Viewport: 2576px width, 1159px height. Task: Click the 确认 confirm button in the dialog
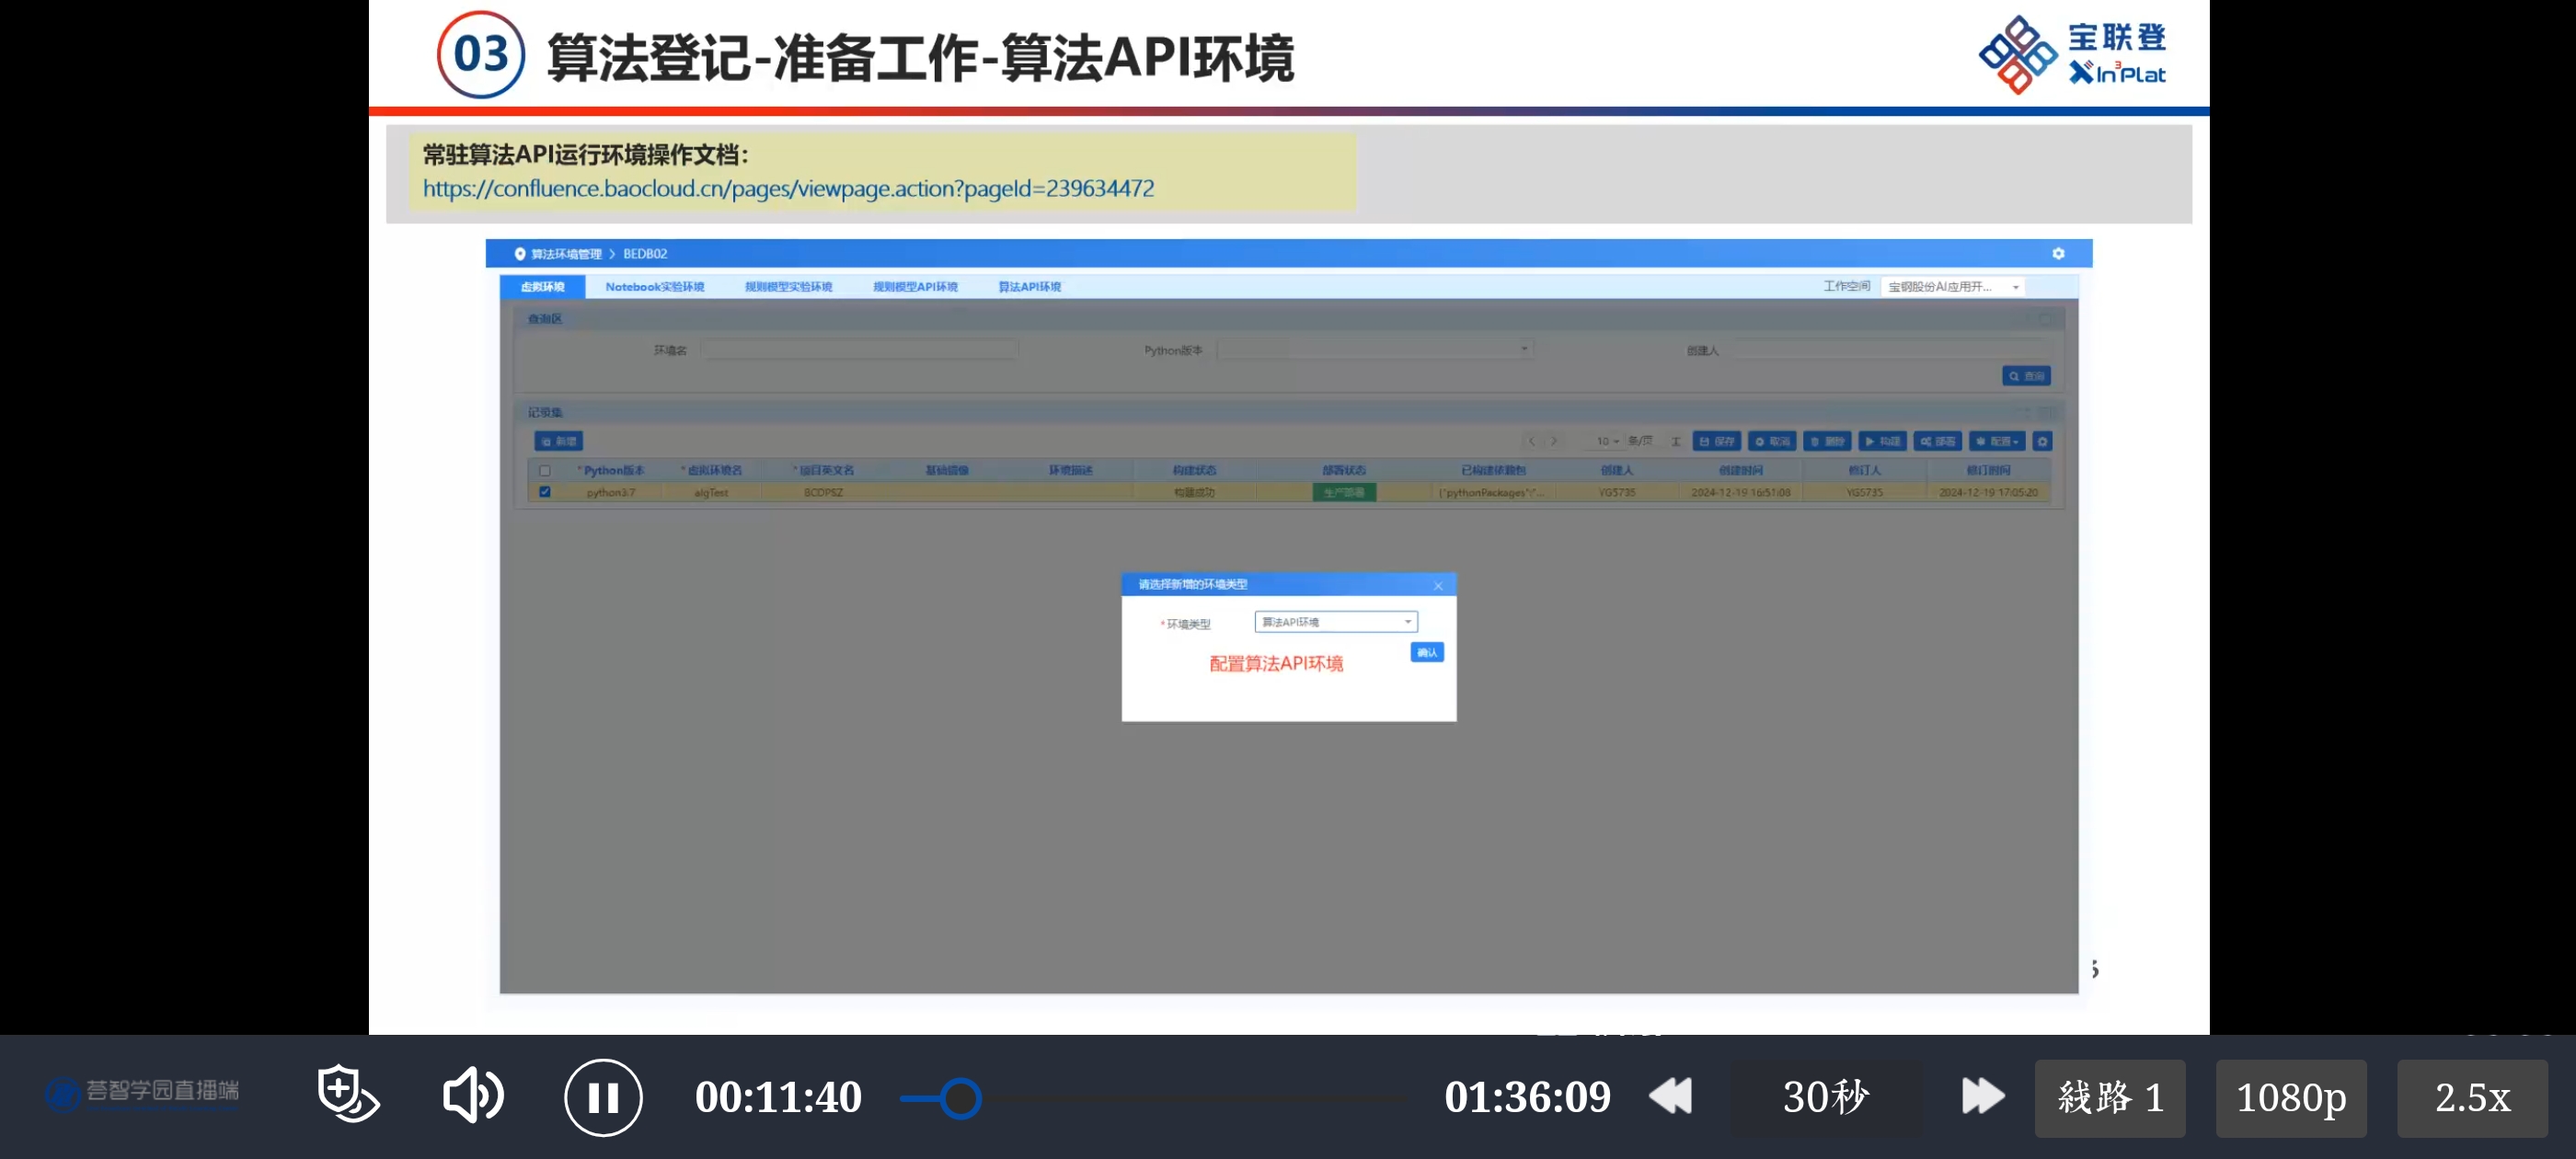coord(1426,653)
